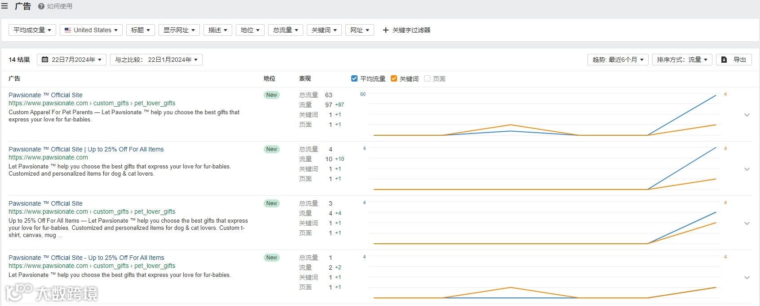Viewport: 760px width, 306px height.
Task: Open the 排序方式: 流量 dropdown
Action: [682, 60]
